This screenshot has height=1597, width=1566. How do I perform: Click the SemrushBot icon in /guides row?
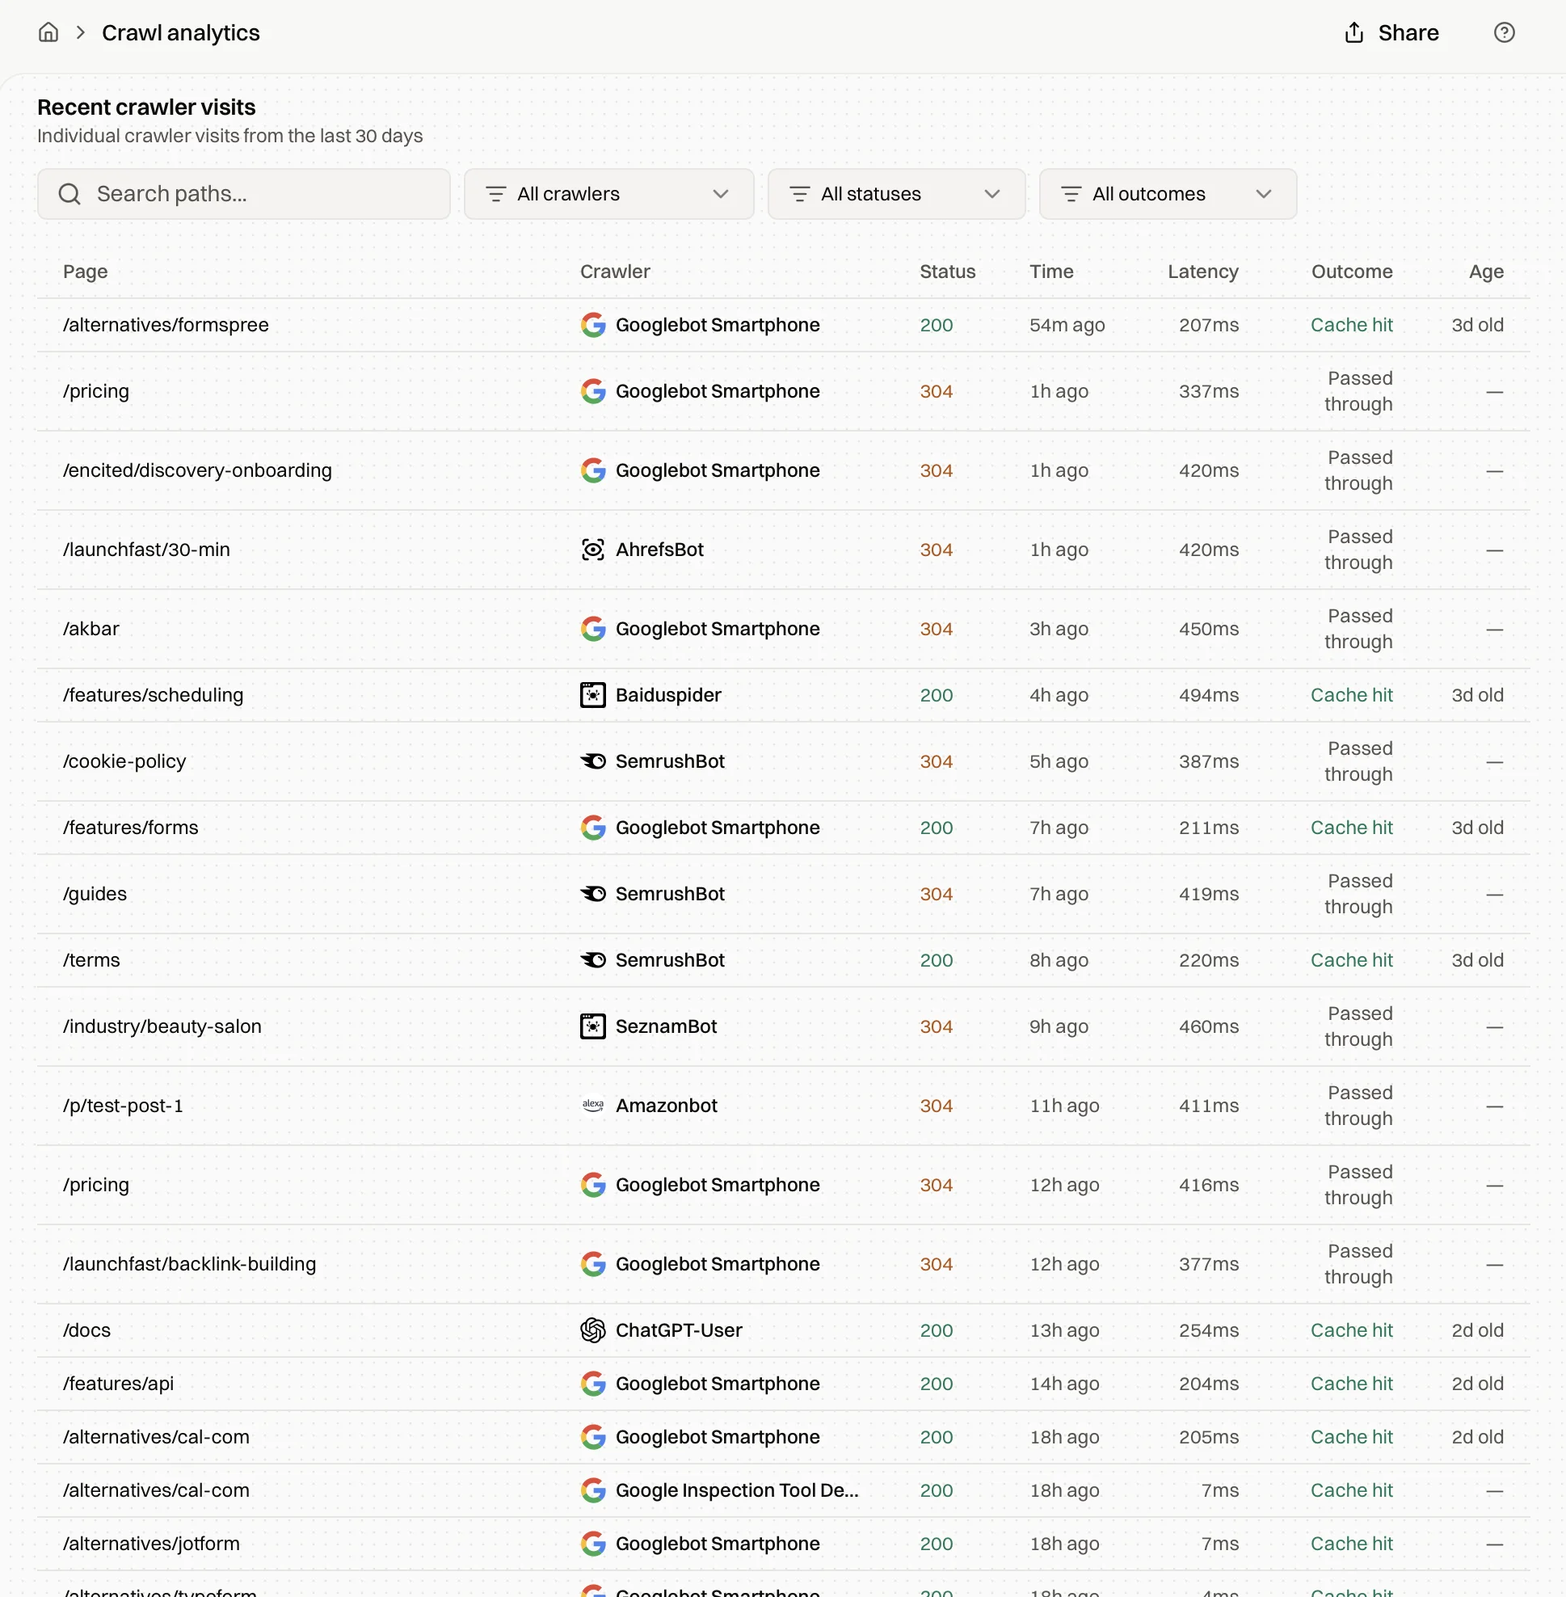592,893
